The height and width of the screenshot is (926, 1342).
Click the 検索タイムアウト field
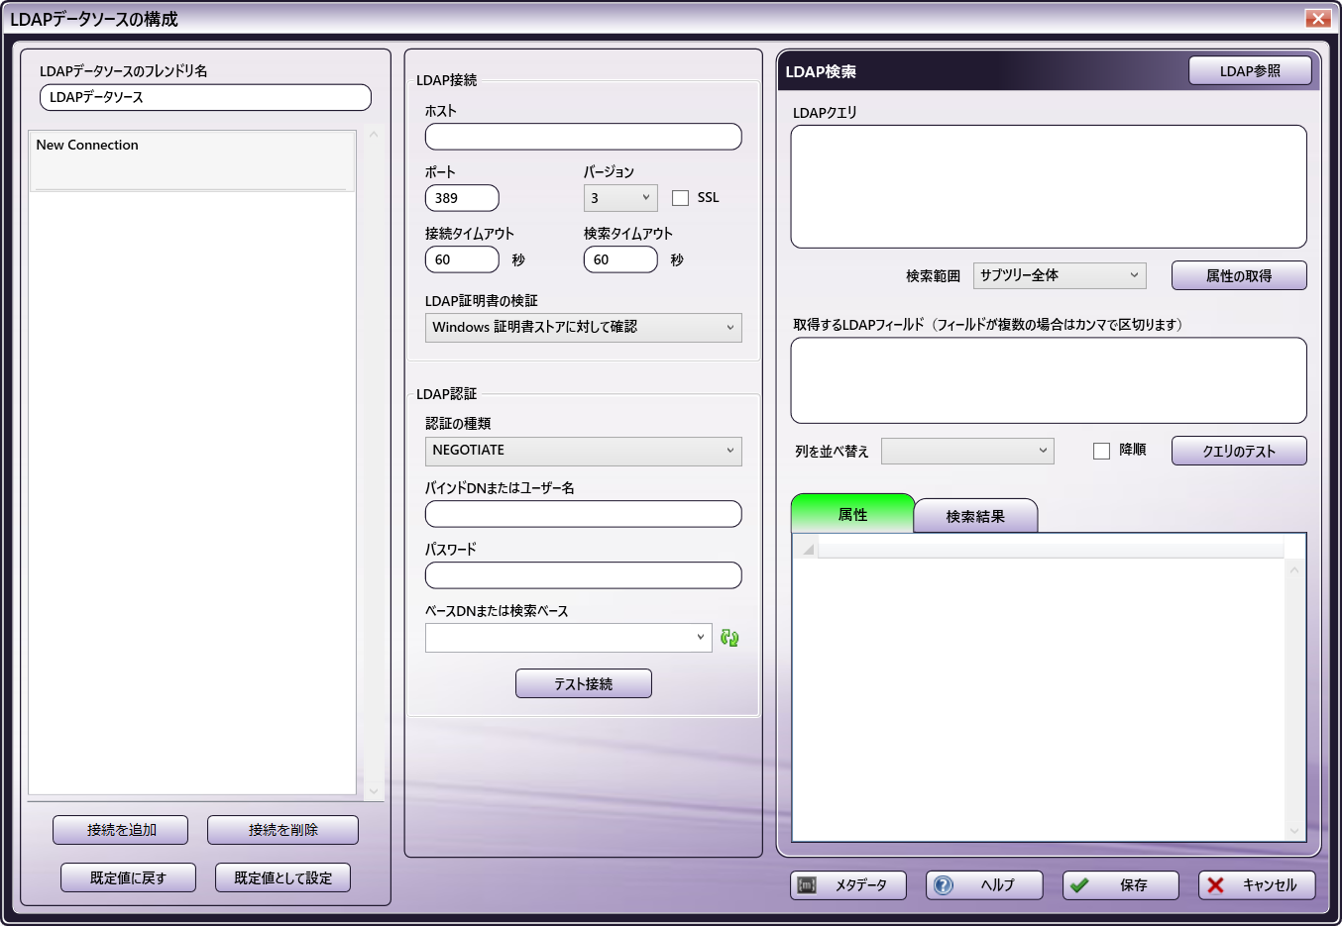[620, 259]
